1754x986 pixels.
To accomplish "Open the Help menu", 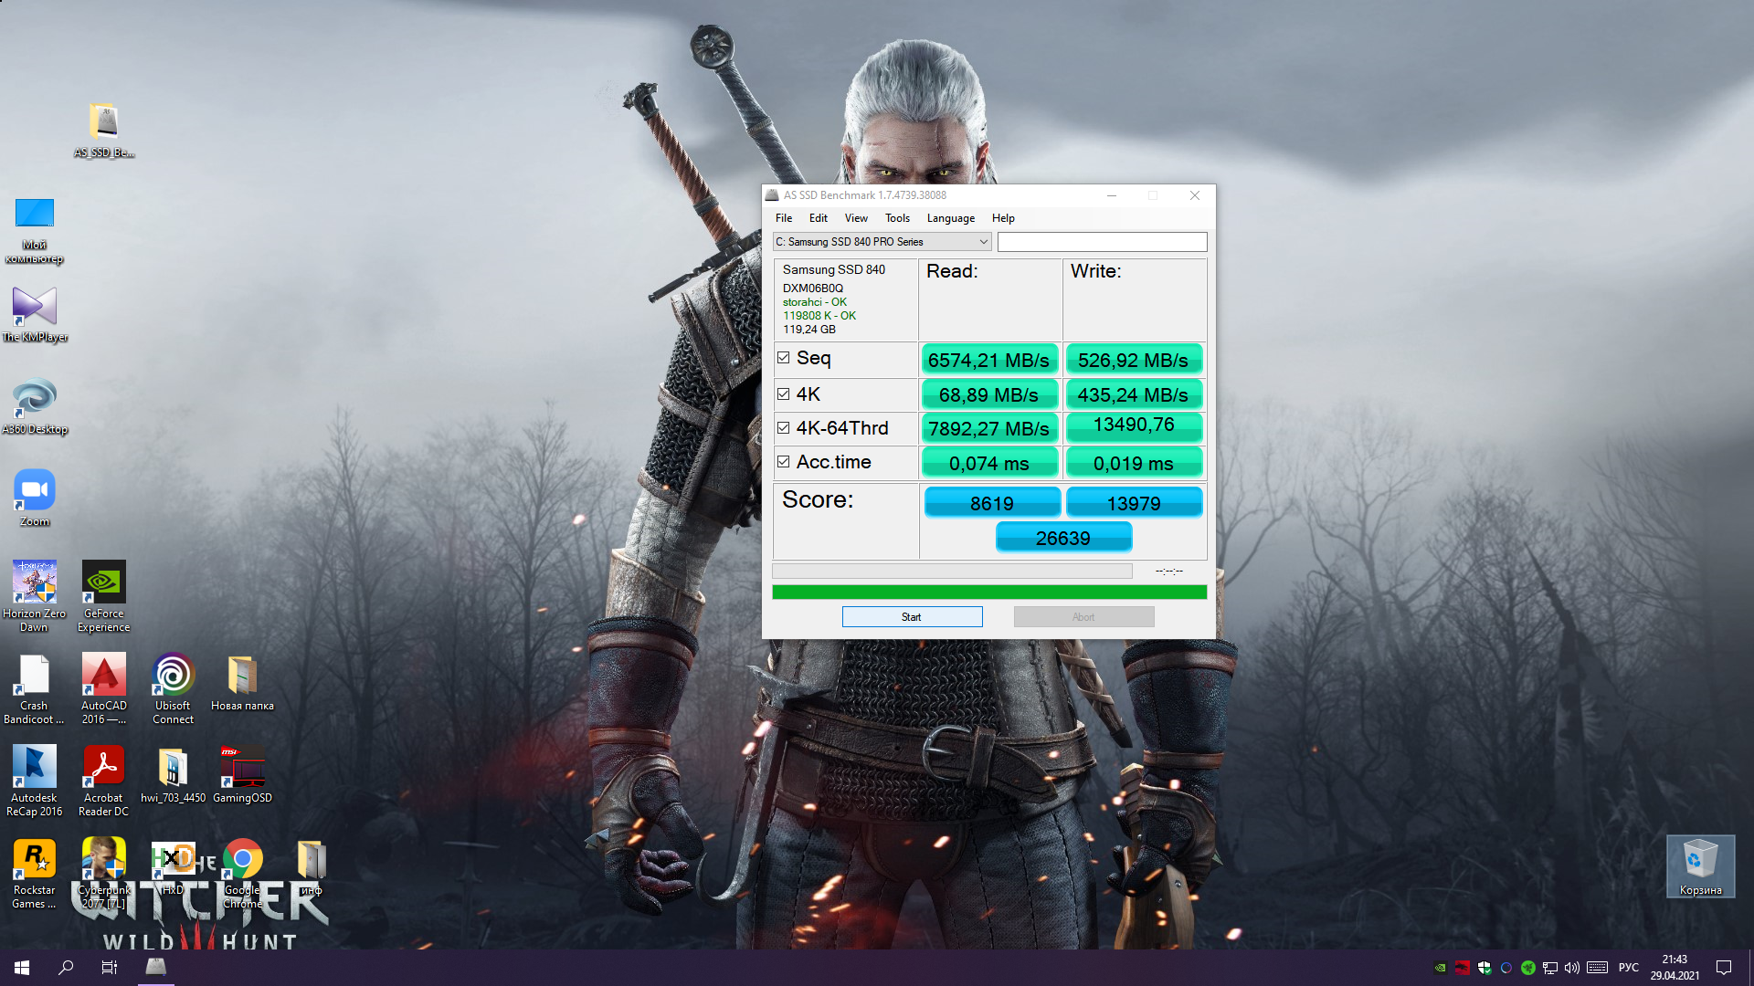I will coord(1003,218).
